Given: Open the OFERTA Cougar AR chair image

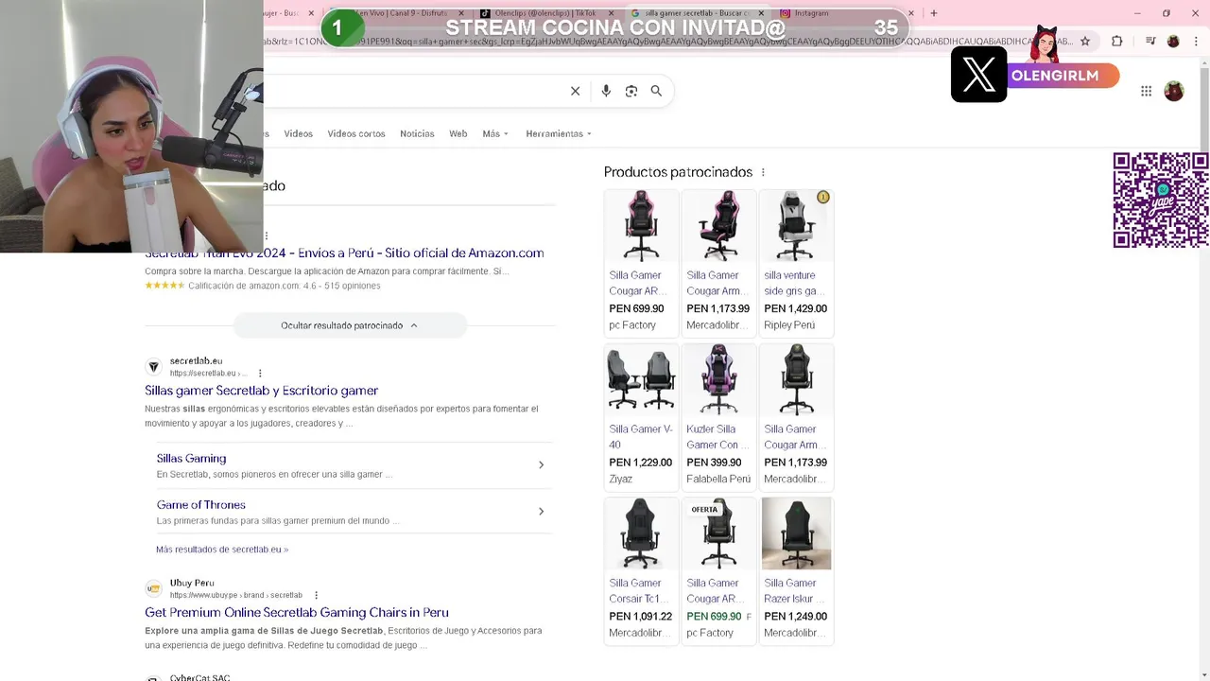Looking at the screenshot, I should (718, 533).
